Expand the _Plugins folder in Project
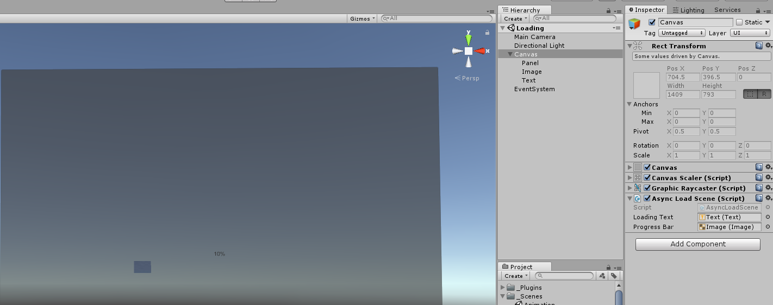The image size is (773, 305). 502,288
